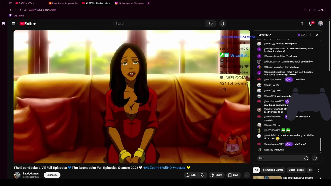The width and height of the screenshot is (331, 186).
Task: Click the Boondocks video player
Action: [132, 97]
